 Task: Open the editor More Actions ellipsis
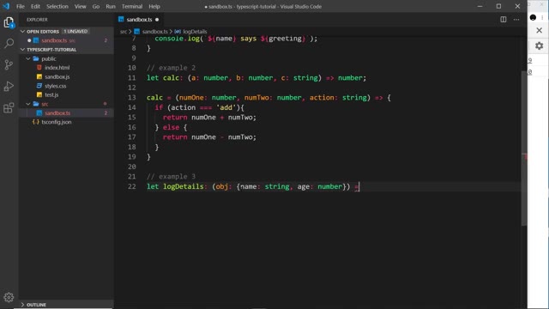pyautogui.click(x=516, y=20)
